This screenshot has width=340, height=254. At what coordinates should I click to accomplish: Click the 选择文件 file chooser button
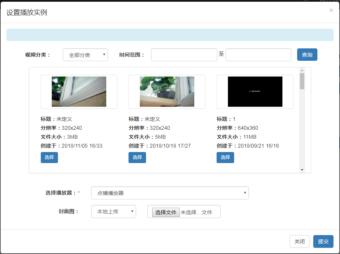pos(166,212)
